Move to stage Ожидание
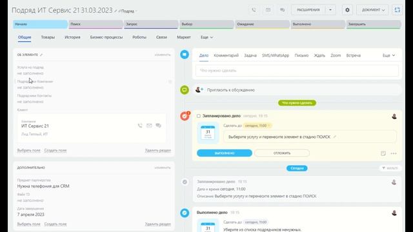 [263, 24]
